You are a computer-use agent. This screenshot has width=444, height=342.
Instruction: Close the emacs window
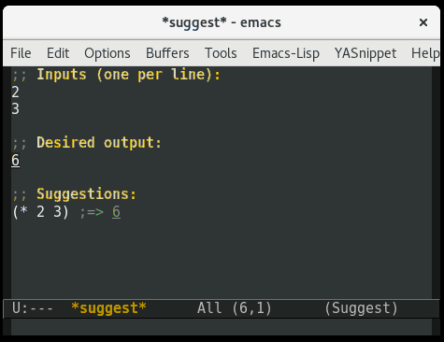(x=423, y=22)
